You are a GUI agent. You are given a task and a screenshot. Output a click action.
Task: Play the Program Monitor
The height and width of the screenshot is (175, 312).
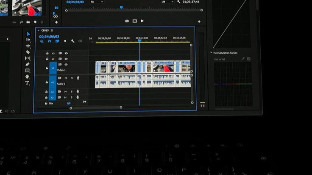(142, 21)
